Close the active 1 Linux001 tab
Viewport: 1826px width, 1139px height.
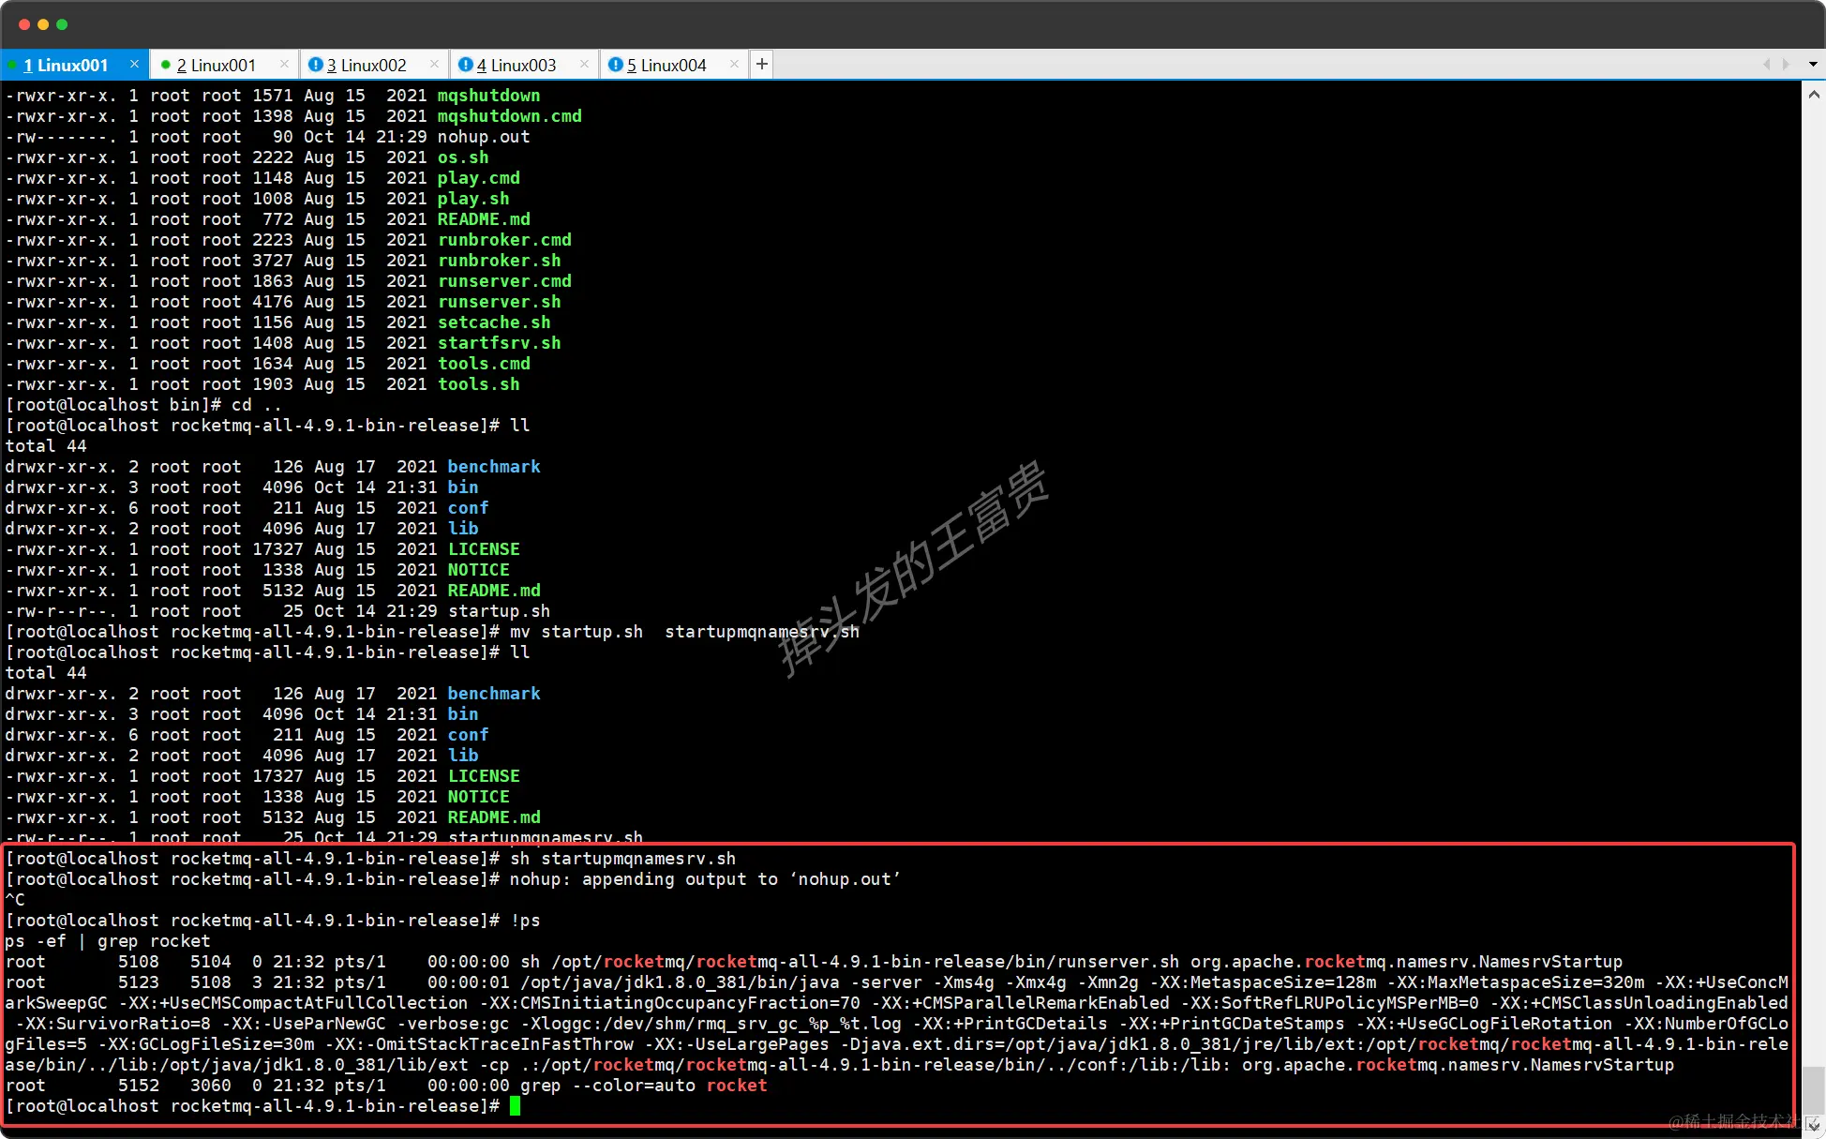(134, 64)
